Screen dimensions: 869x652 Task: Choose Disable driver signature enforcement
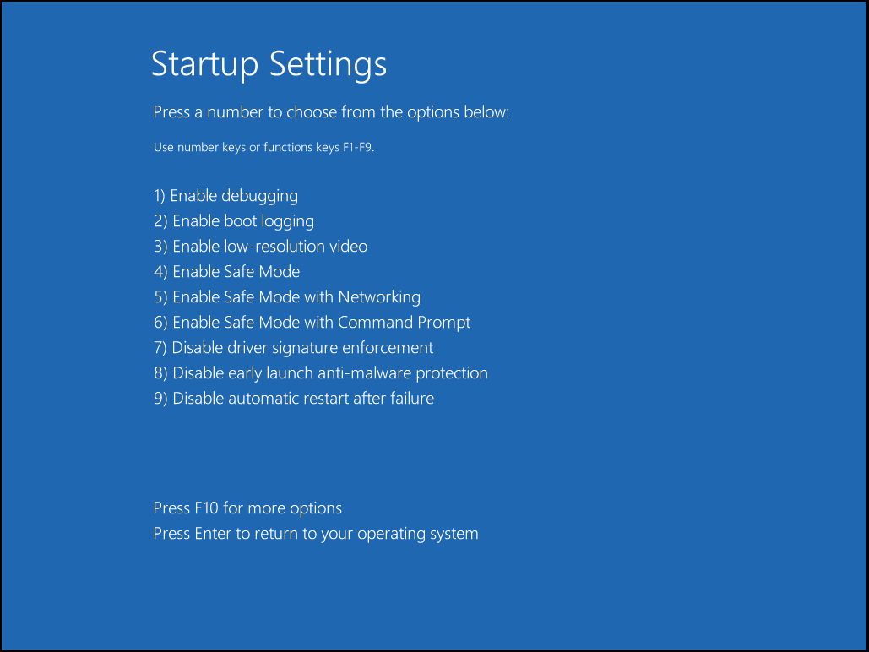click(x=293, y=347)
